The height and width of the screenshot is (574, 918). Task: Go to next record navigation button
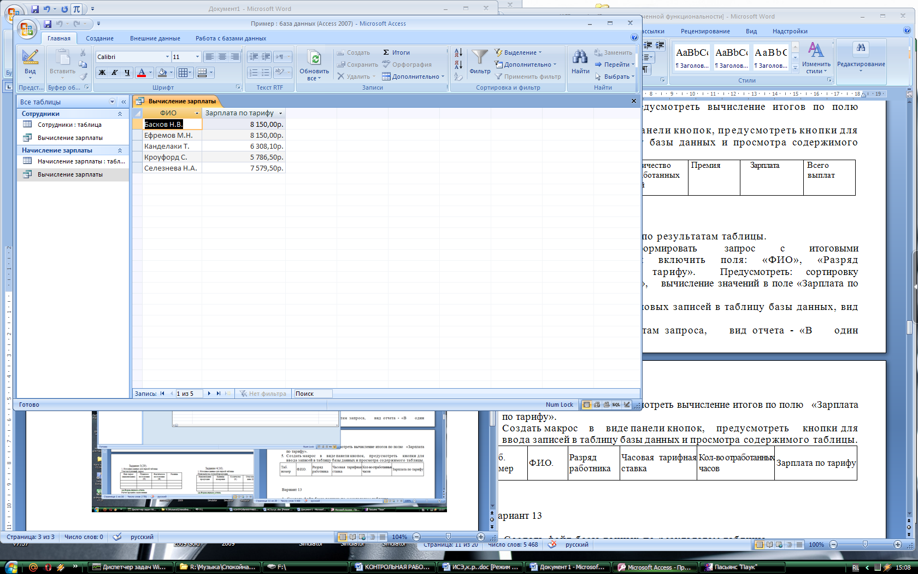(x=209, y=394)
